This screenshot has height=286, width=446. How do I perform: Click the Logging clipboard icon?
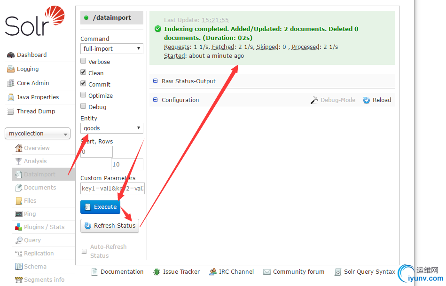pyautogui.click(x=11, y=69)
